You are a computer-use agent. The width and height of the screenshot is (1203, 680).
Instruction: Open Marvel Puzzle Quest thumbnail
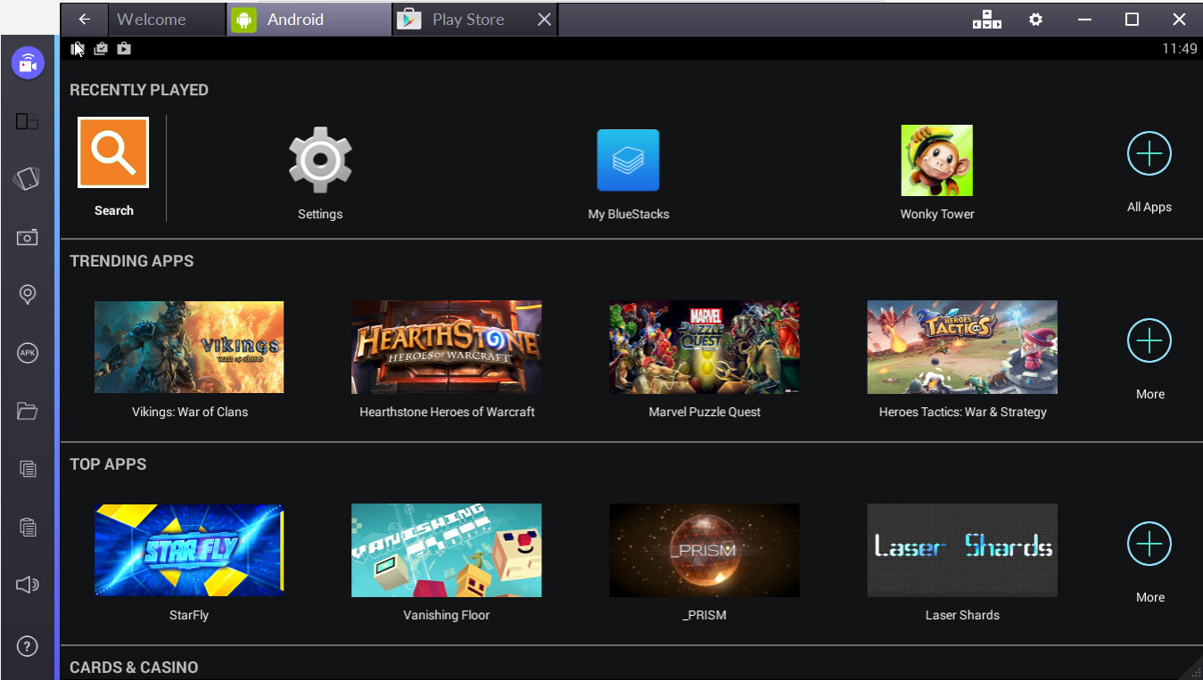[704, 348]
